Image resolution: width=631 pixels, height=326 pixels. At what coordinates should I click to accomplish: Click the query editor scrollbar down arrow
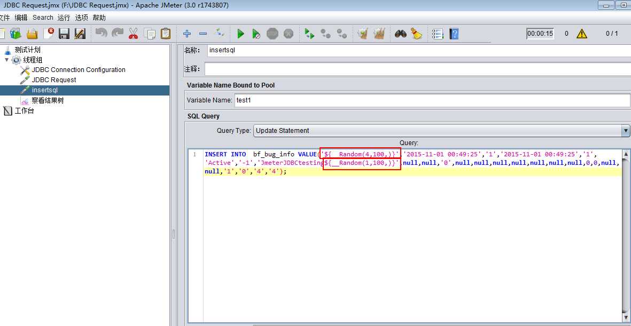point(626,317)
